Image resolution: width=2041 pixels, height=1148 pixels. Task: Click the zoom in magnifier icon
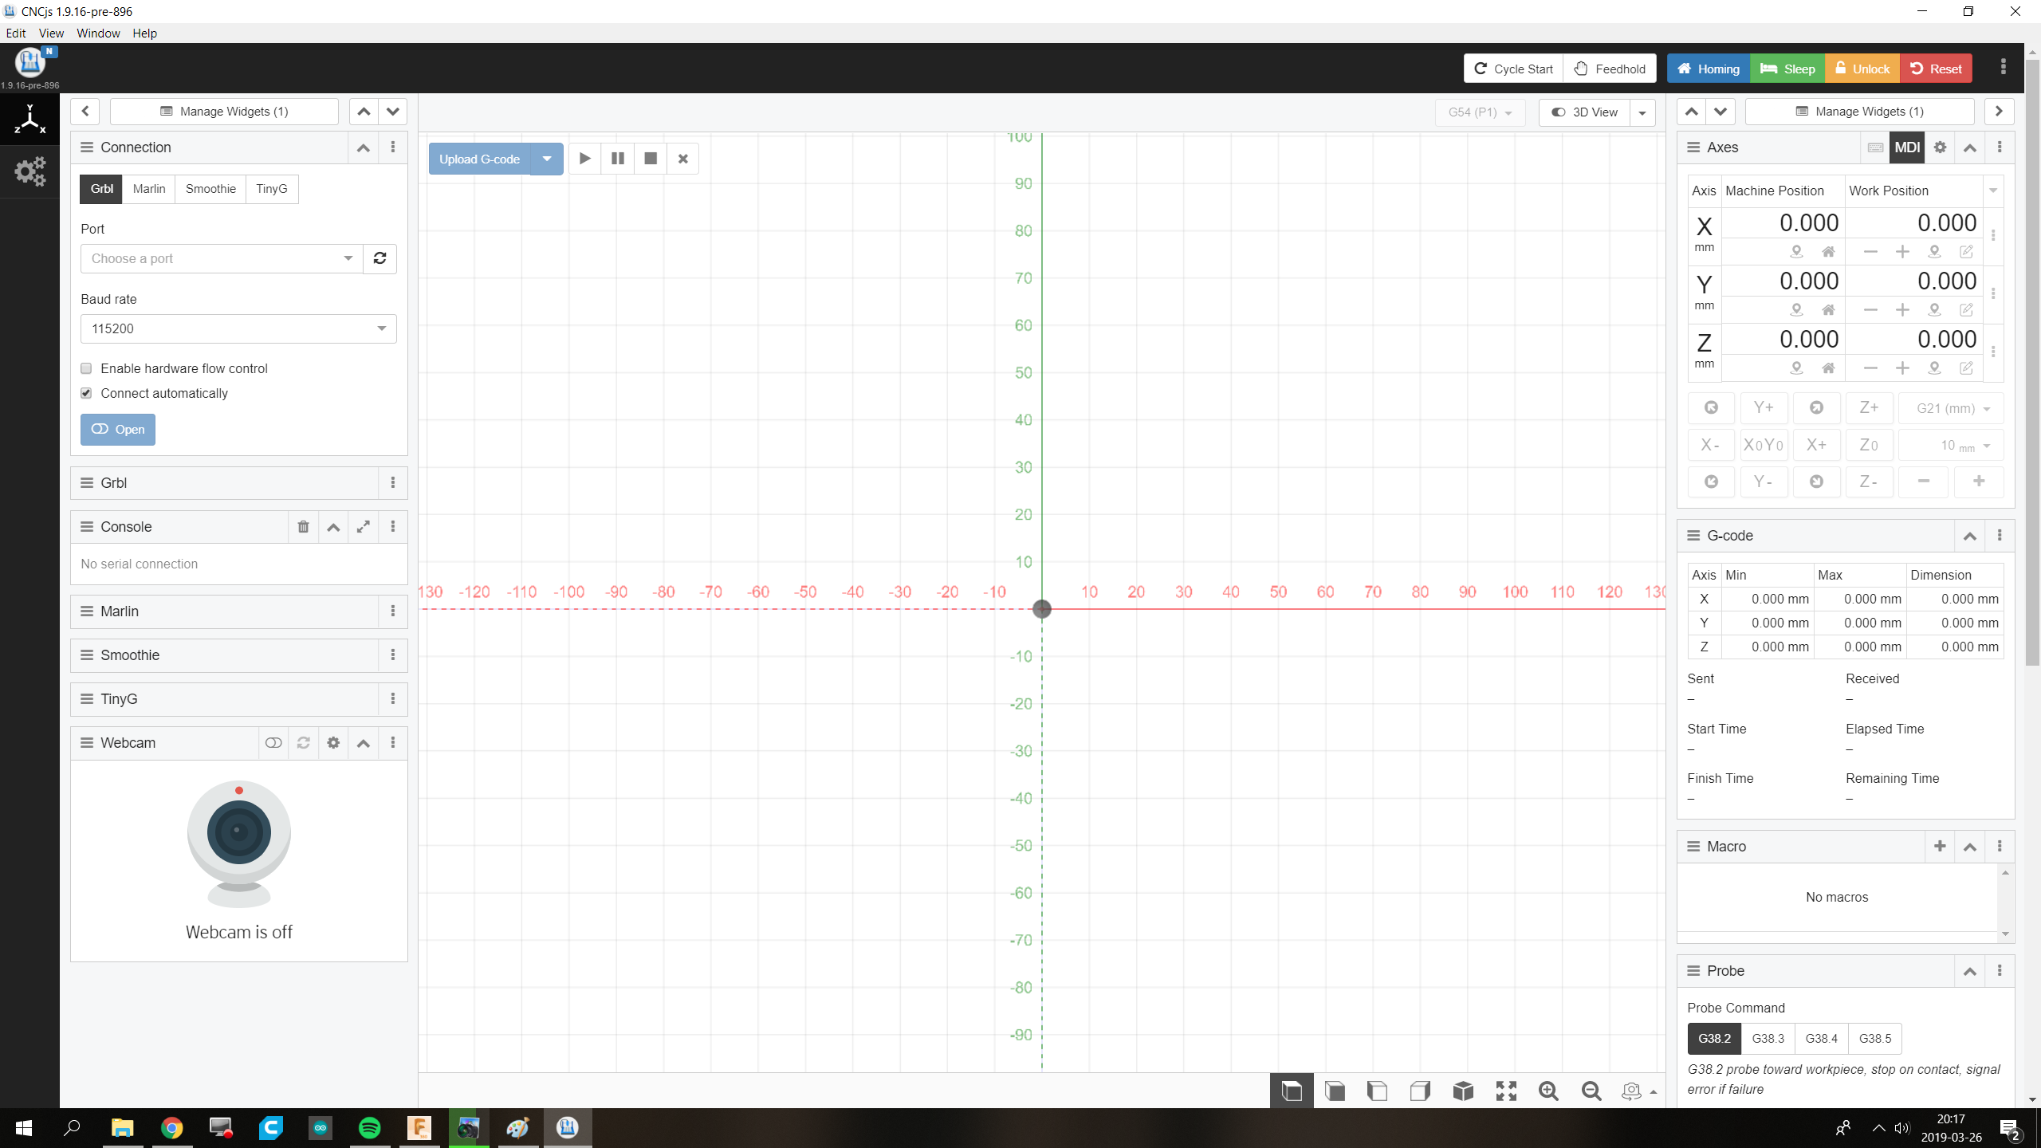(1548, 1091)
